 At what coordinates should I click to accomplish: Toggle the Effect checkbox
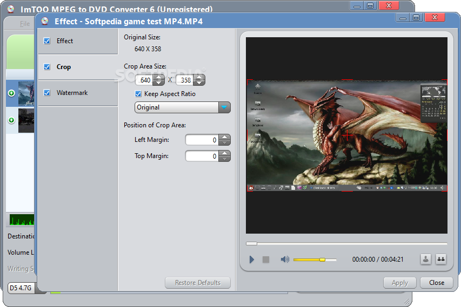[47, 41]
